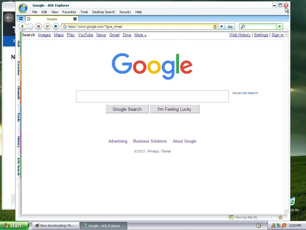Viewport: 306px width, 230px height.
Task: Click the YouTube link
Action: pos(85,35)
